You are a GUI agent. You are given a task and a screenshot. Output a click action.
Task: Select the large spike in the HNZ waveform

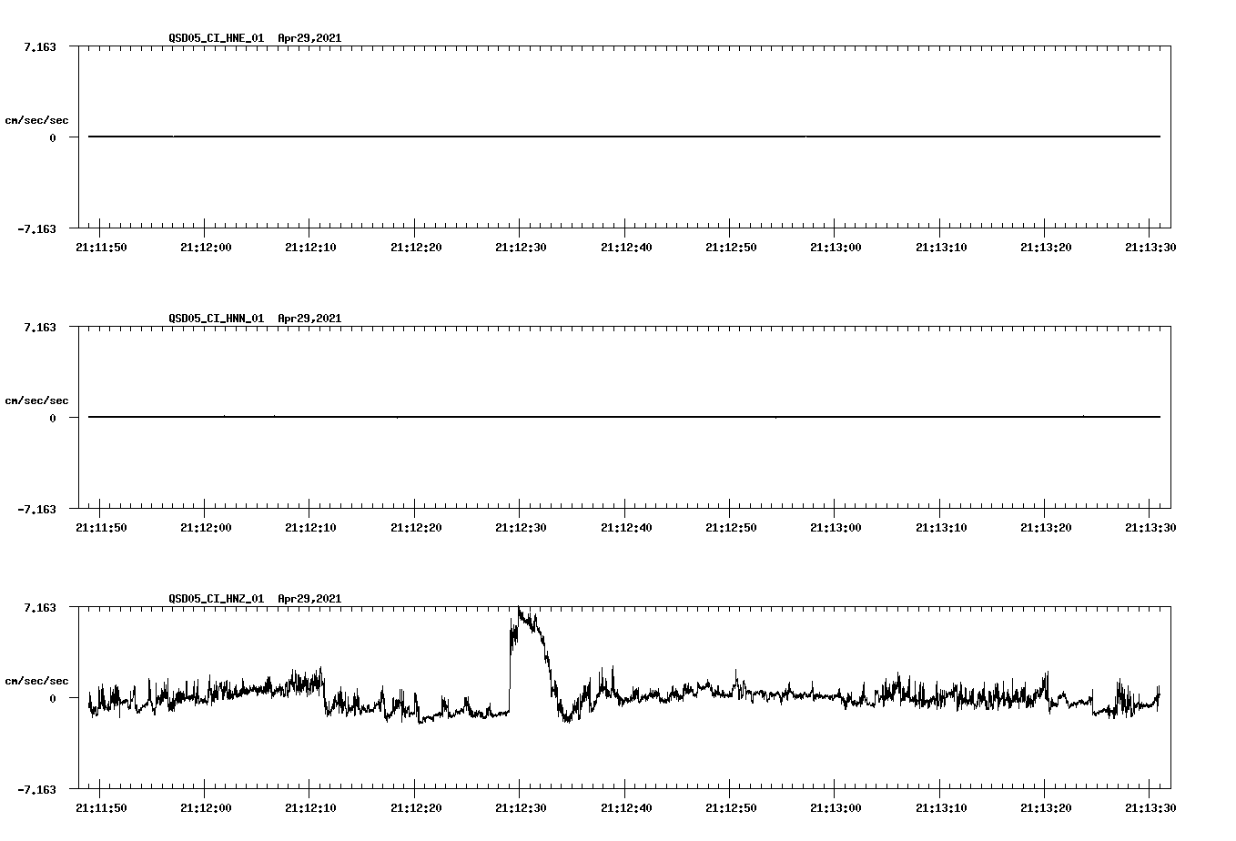pyautogui.click(x=521, y=628)
